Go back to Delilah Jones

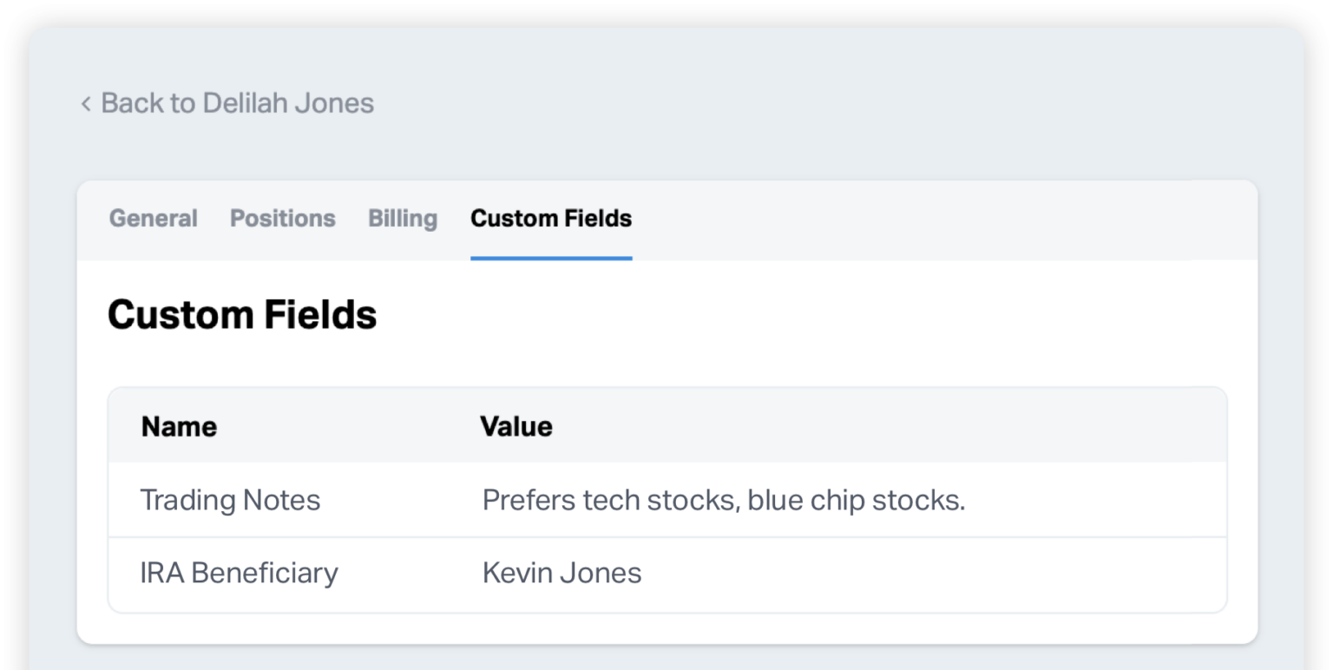pos(236,103)
